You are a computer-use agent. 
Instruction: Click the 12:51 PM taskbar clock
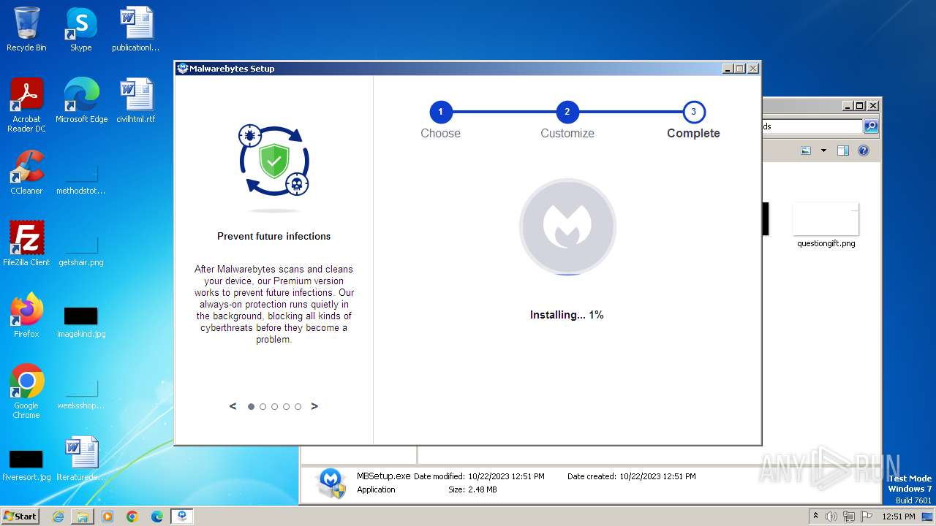click(x=898, y=517)
